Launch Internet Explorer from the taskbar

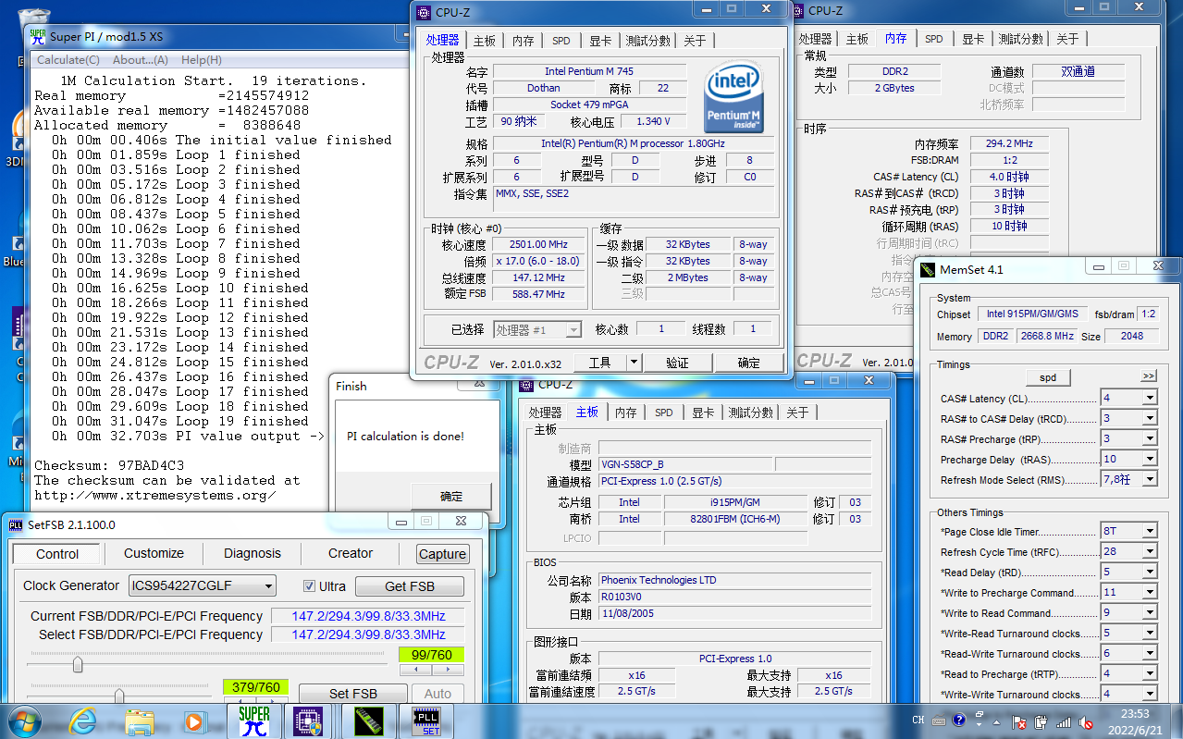tap(82, 721)
